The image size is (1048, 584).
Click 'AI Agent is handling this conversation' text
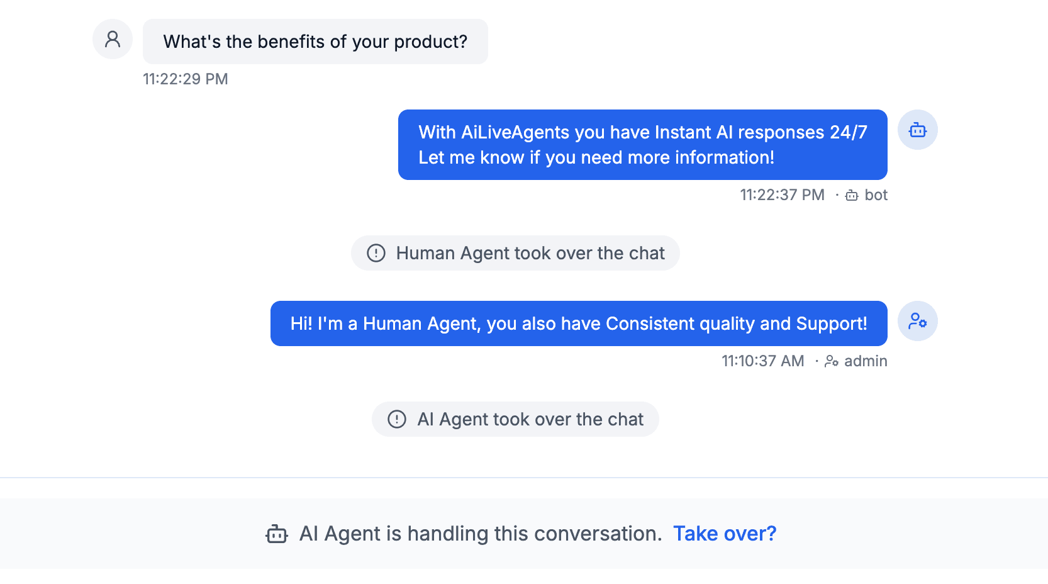pyautogui.click(x=481, y=534)
